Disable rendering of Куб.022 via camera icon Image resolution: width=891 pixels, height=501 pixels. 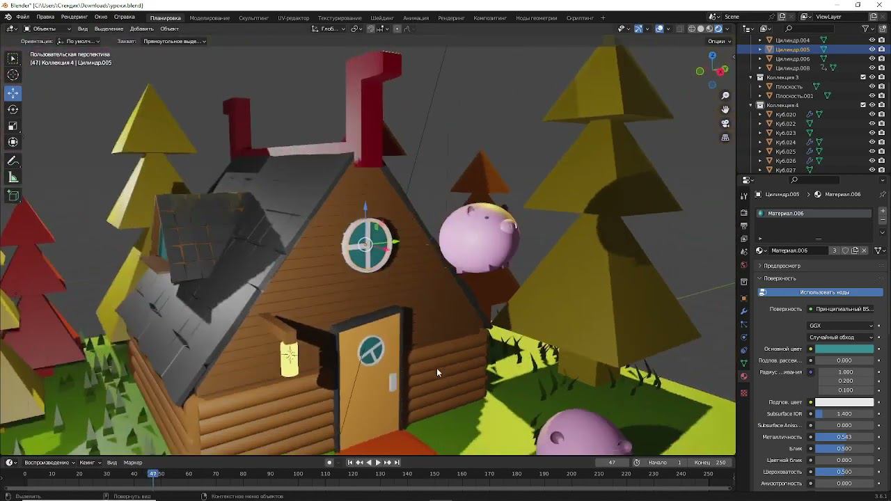(881, 124)
